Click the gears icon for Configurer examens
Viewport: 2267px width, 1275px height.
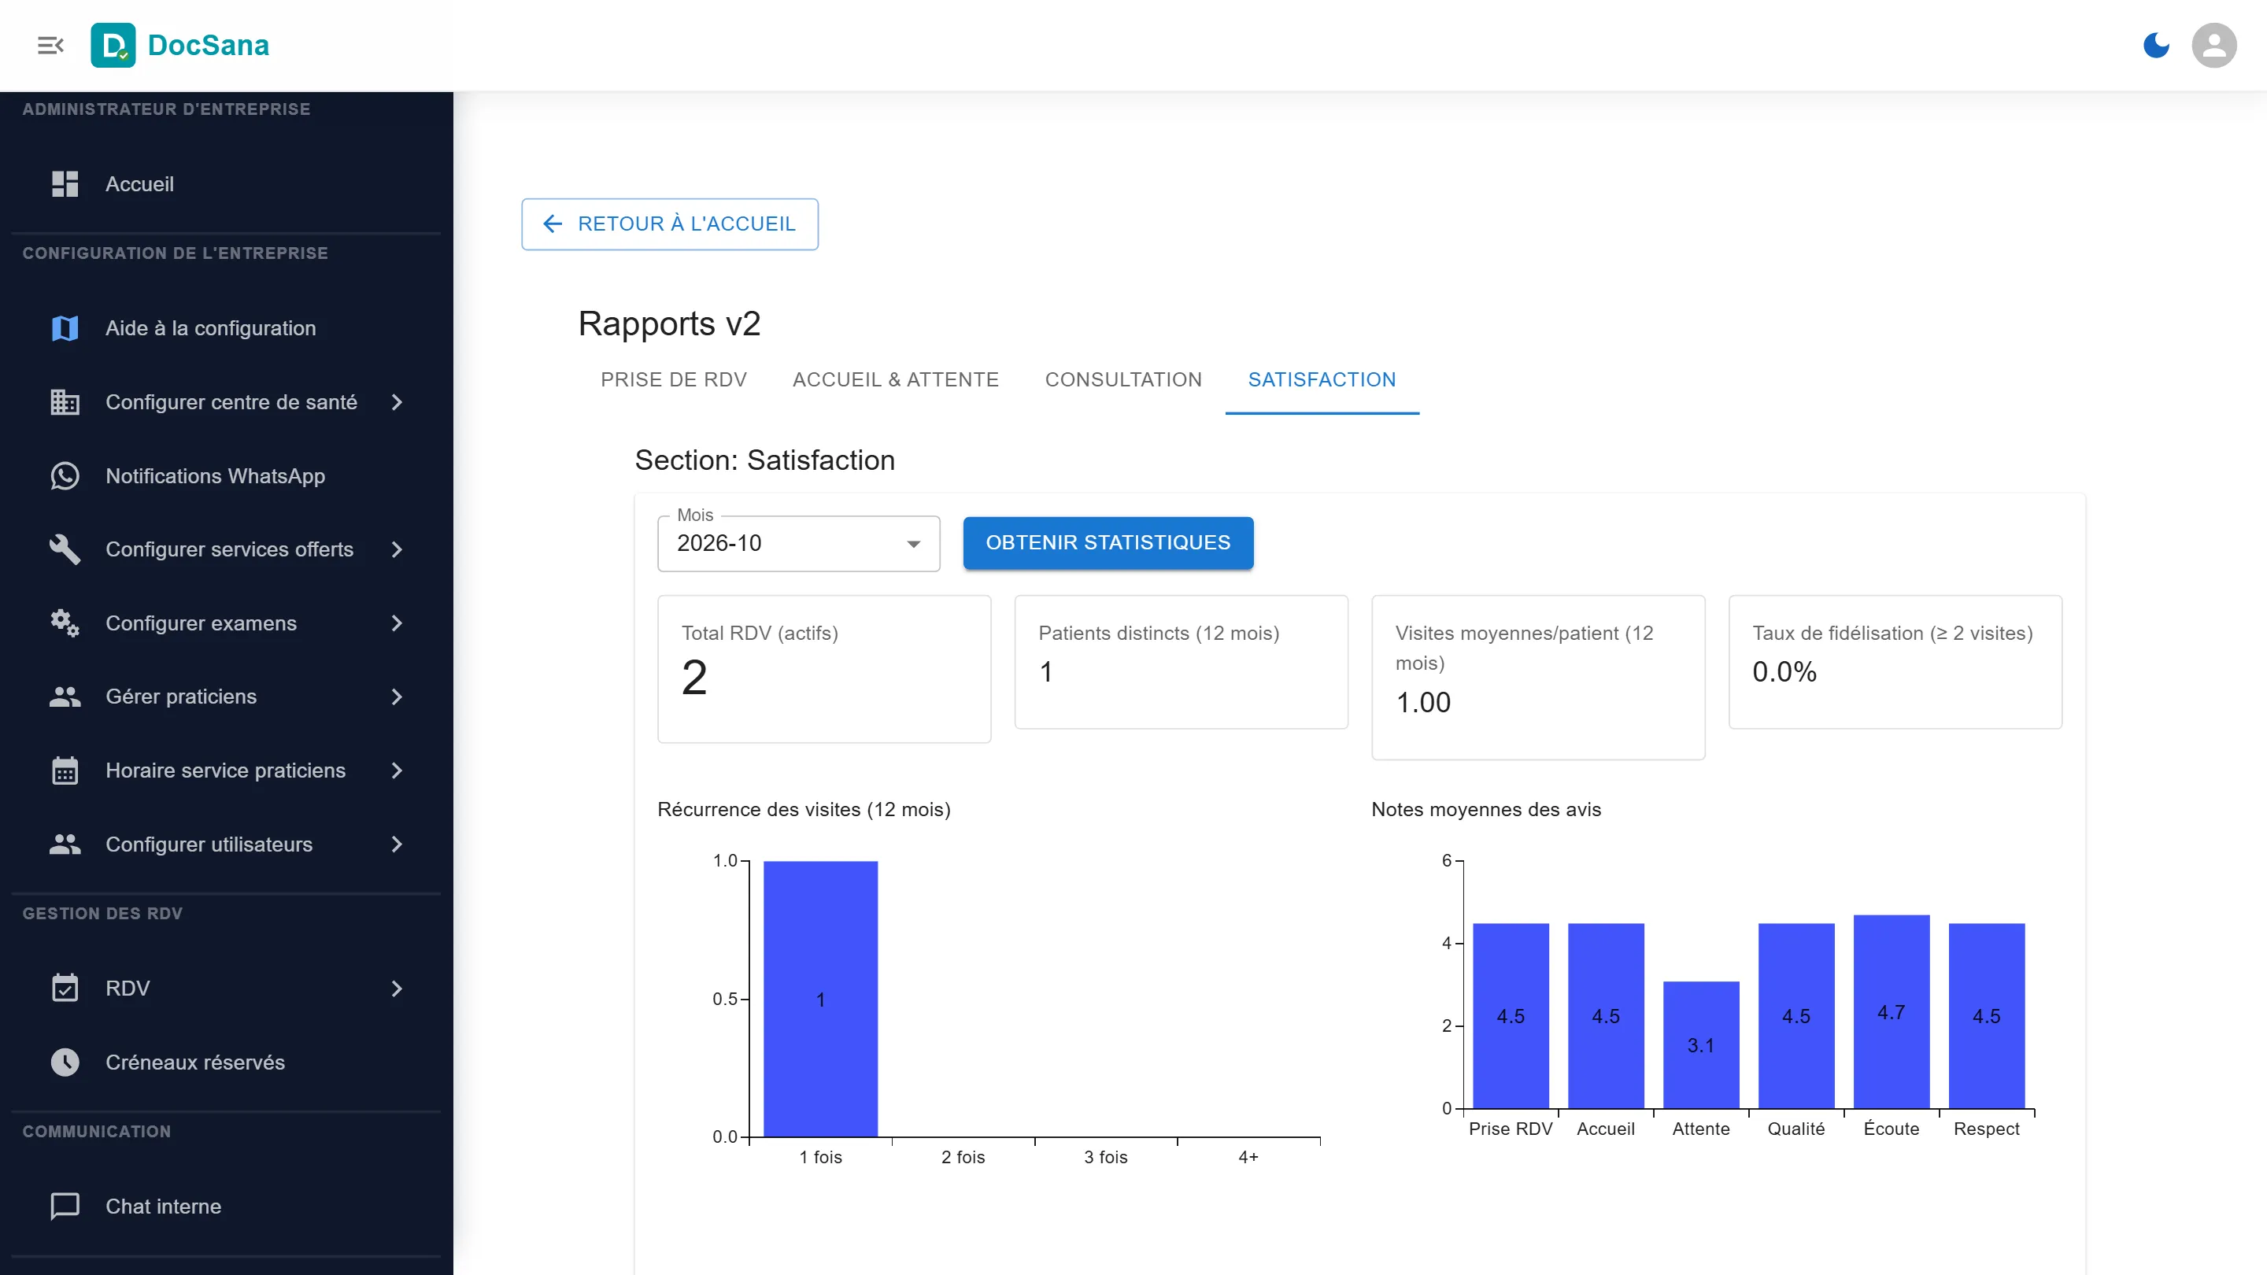pyautogui.click(x=65, y=623)
